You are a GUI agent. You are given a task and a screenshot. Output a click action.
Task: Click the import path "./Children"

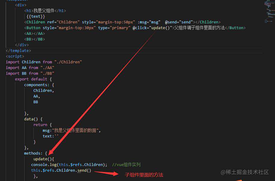coord(68,62)
